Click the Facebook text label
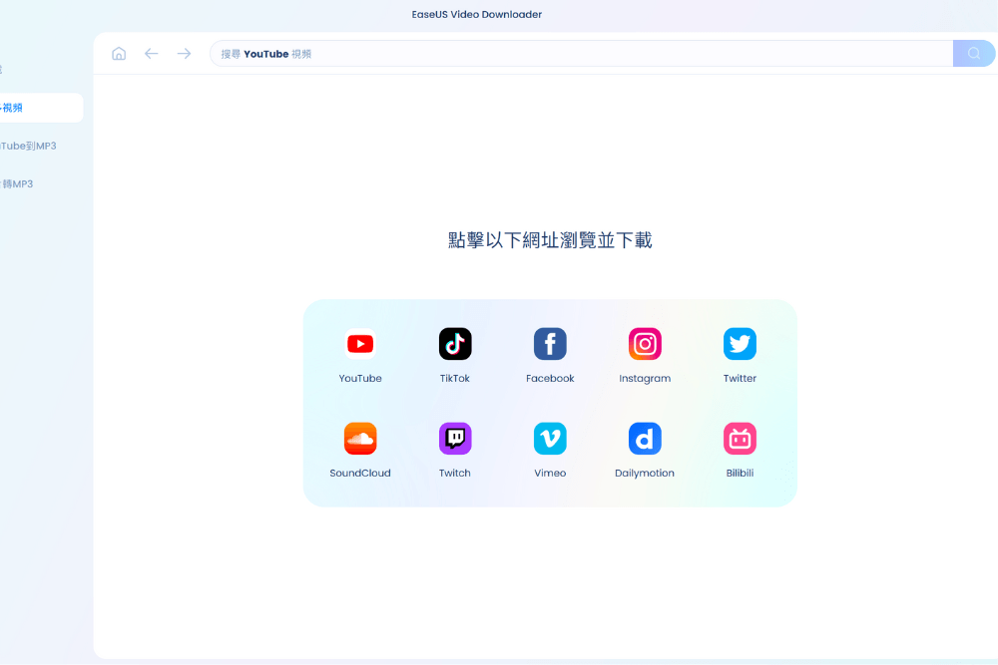 550,378
